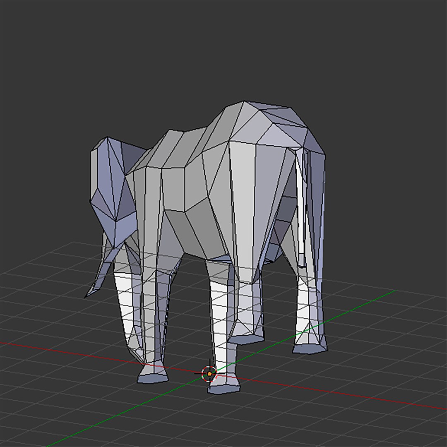Click the 3D cursor crosshair at origin

point(209,373)
